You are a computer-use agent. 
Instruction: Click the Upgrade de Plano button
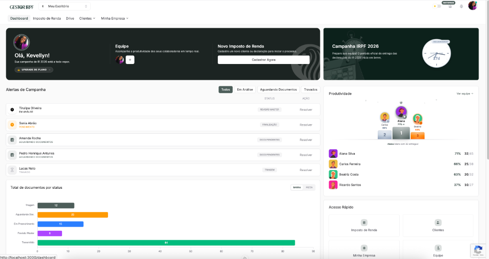pyautogui.click(x=34, y=70)
